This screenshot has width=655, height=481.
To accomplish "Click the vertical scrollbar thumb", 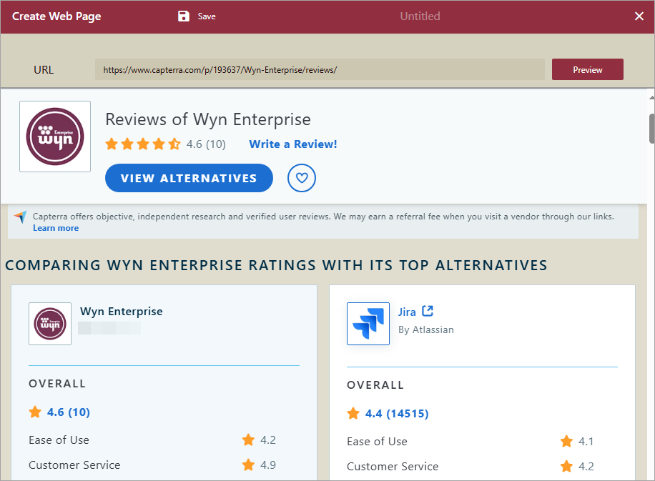I will 651,128.
